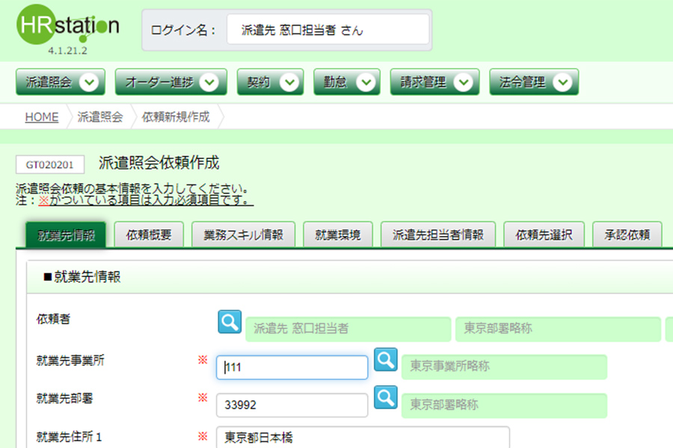Click the ■就業先情報 section header
This screenshot has width=673, height=448.
coord(82,277)
